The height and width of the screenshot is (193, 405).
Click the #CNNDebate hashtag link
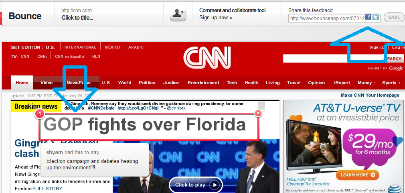[101, 108]
